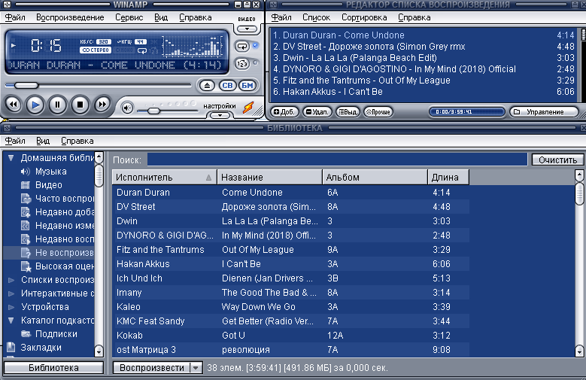Click the Музыка speaker icon
The image size is (586, 380).
(25, 172)
